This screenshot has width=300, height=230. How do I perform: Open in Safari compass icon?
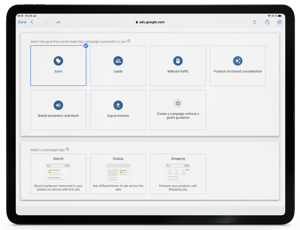point(279,22)
